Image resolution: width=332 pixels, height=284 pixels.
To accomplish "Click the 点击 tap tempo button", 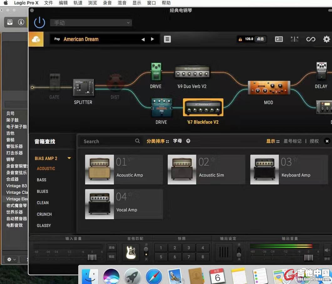I will (260, 39).
